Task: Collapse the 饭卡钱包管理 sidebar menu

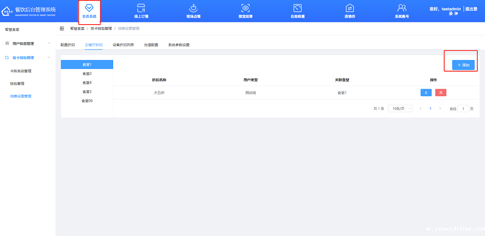Action: [x=27, y=58]
